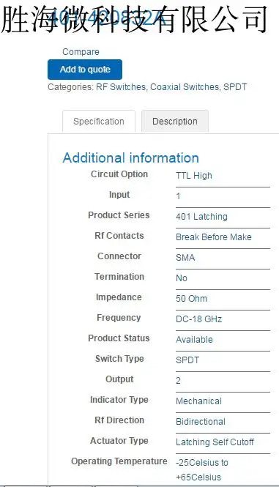The image size is (279, 487).
Task: Click the Break Before Make value
Action: 214,237
